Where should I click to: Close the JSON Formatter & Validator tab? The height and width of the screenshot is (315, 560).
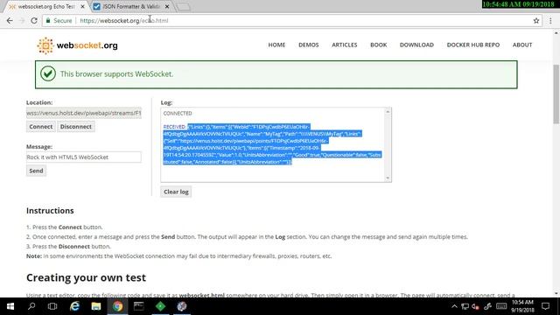click(167, 6)
